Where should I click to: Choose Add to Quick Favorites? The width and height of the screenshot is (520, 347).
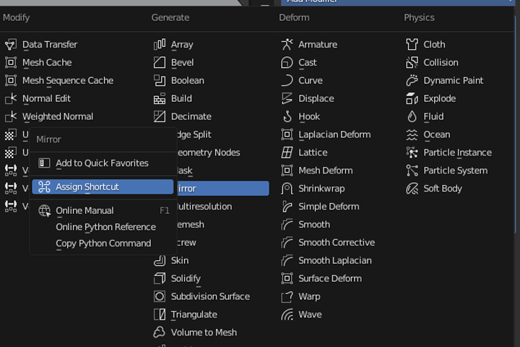103,163
